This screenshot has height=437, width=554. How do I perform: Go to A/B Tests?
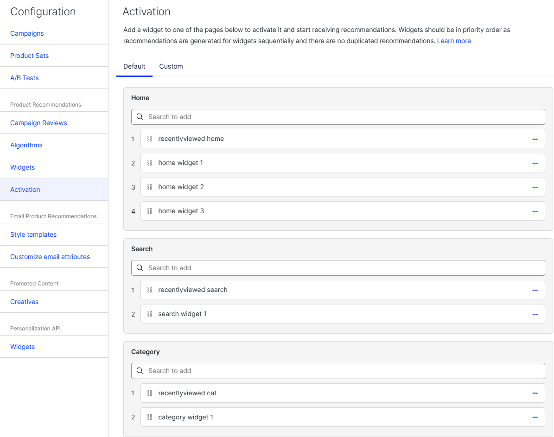(x=25, y=78)
